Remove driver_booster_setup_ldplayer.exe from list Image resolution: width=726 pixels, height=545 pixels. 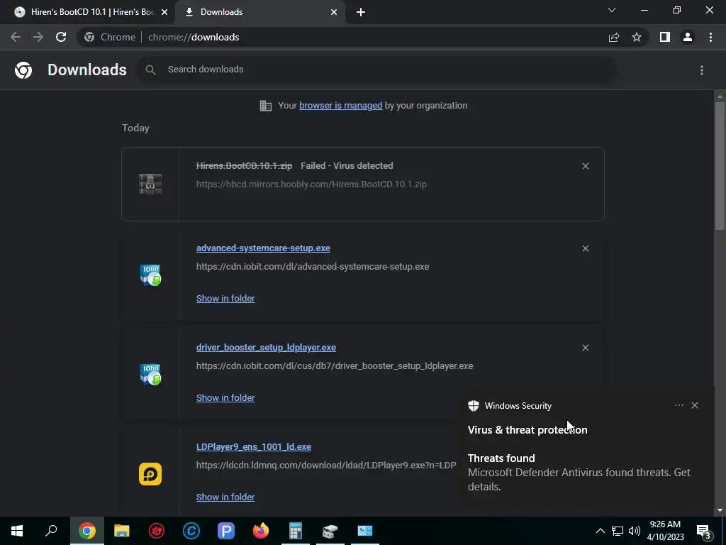click(x=585, y=348)
